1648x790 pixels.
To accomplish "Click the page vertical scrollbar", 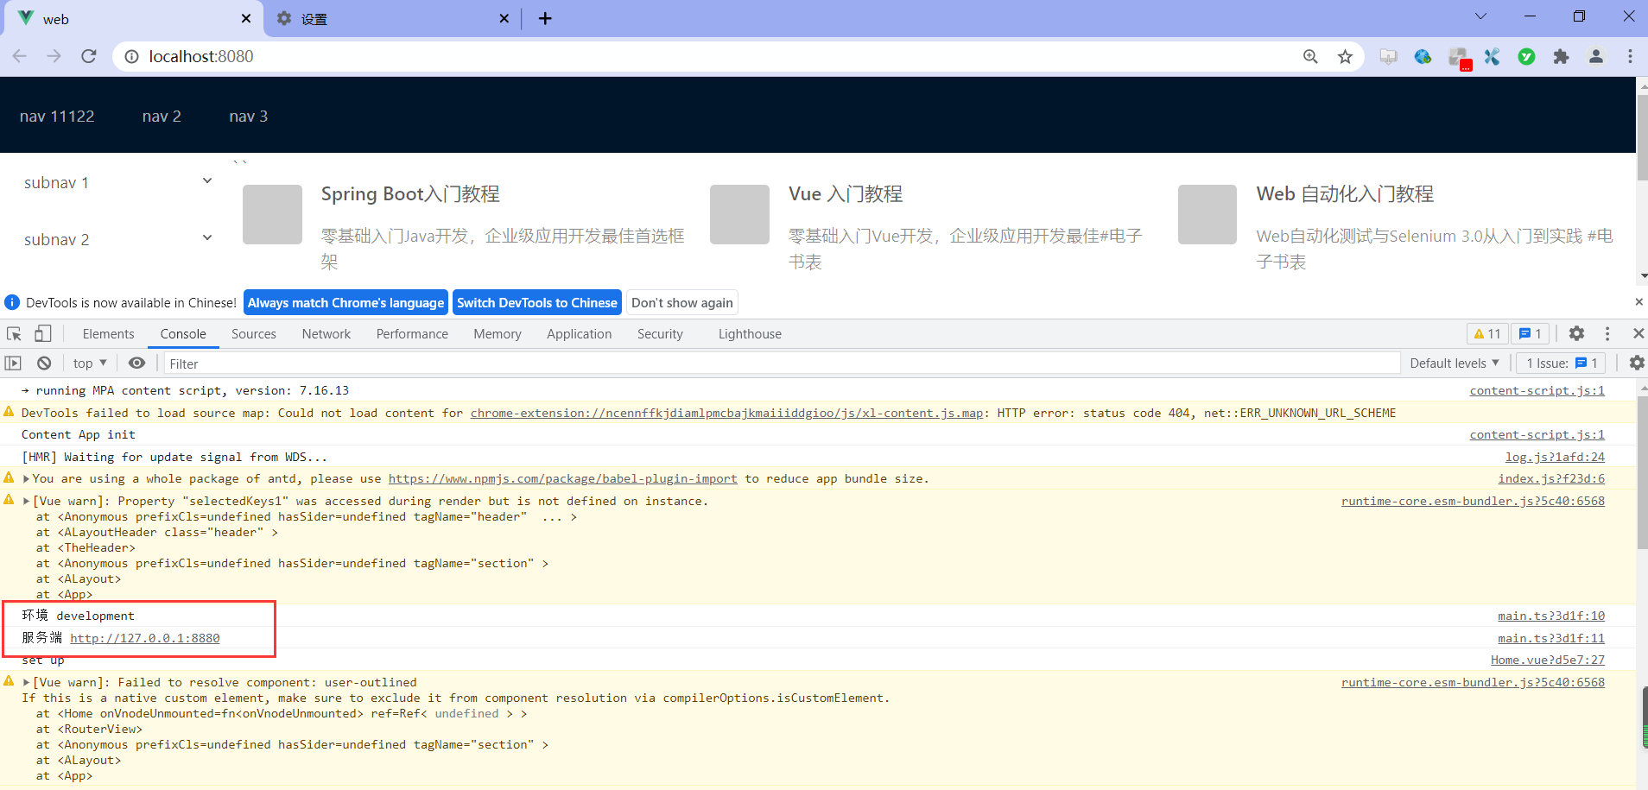I will pos(1642,138).
